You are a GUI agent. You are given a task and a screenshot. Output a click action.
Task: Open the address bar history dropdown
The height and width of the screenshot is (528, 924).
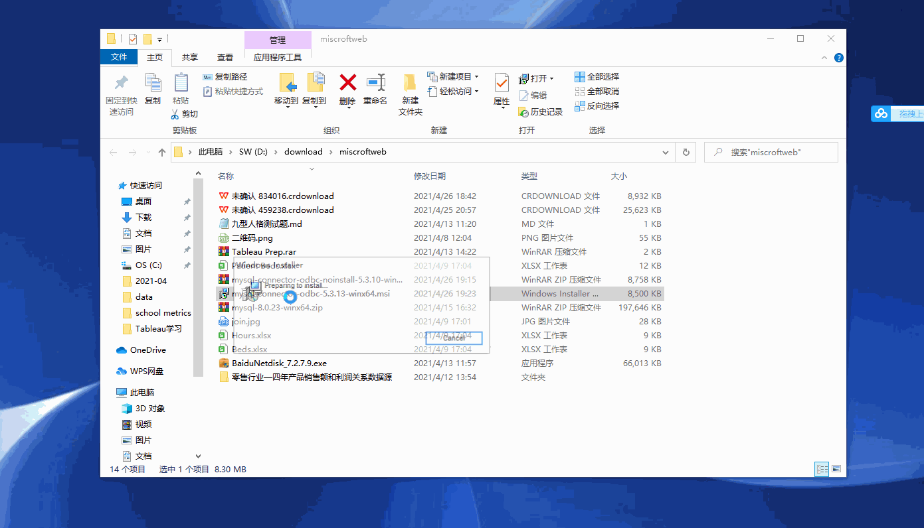pyautogui.click(x=665, y=152)
